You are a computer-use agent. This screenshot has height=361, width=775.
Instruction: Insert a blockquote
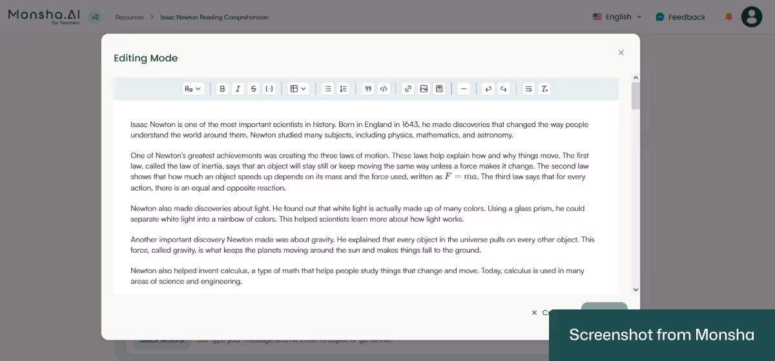coord(368,89)
